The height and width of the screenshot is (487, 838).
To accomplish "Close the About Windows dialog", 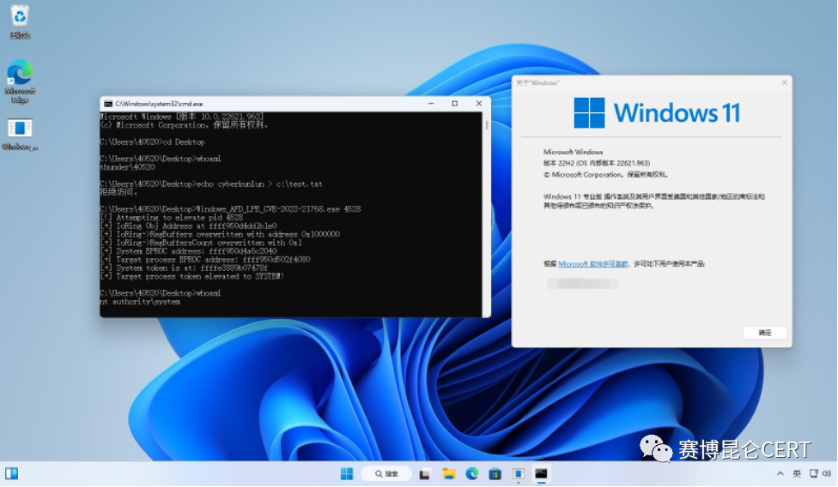I will [785, 82].
